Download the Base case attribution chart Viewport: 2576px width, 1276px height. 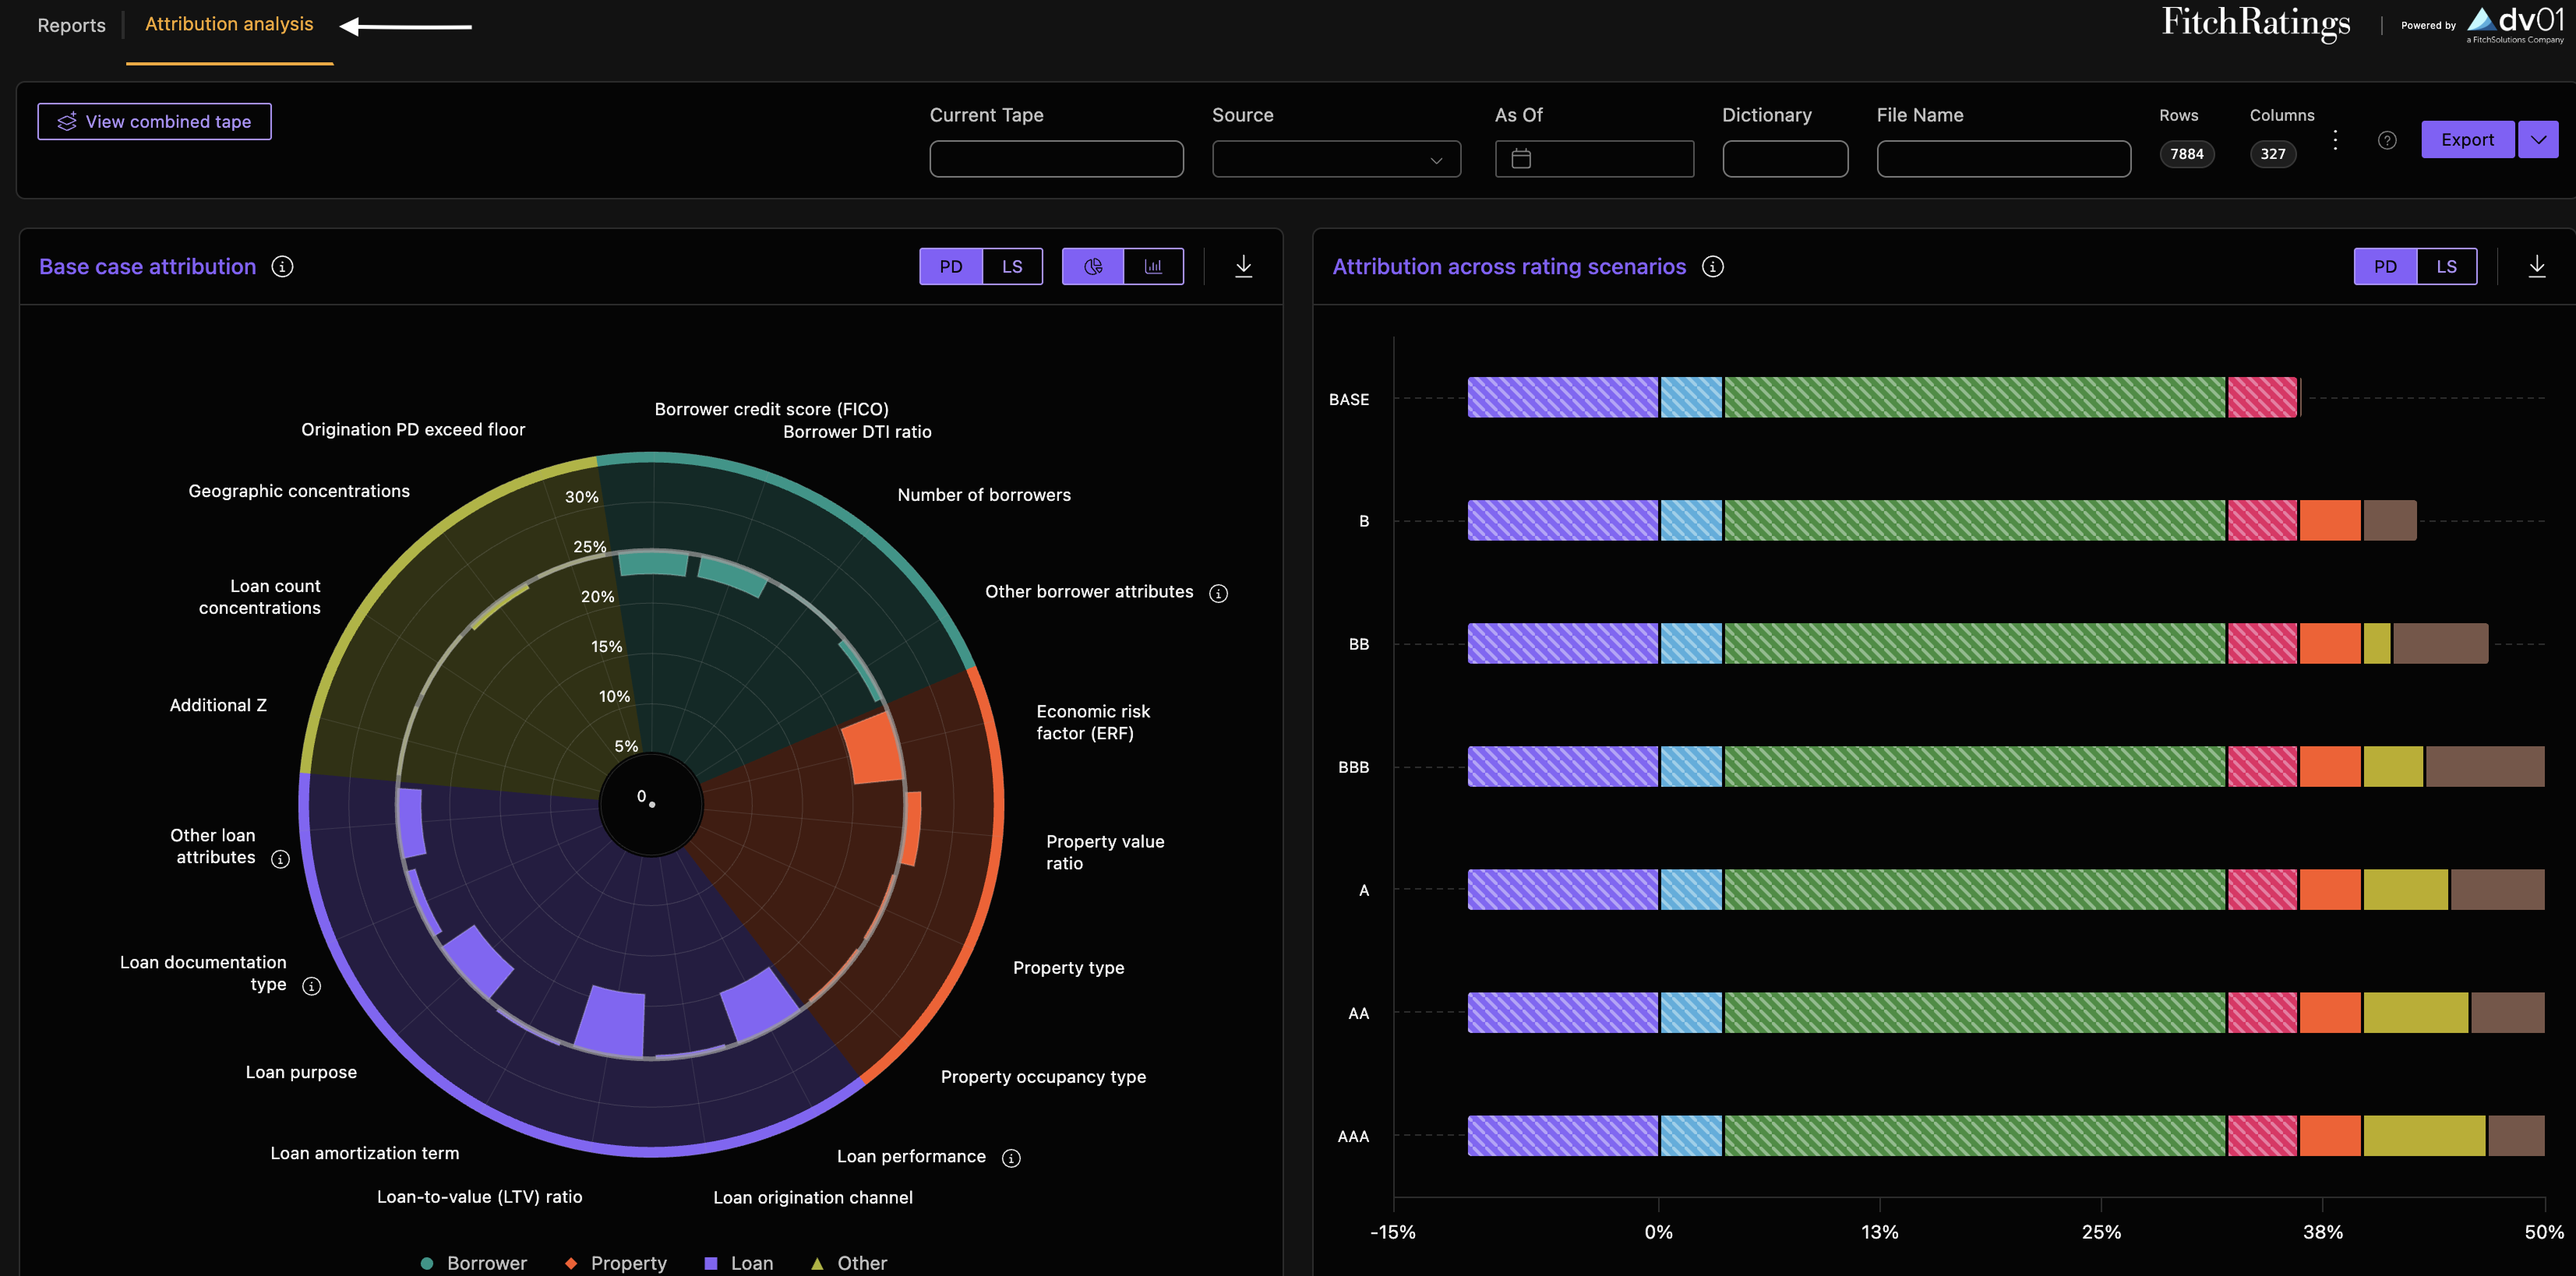click(x=1244, y=266)
